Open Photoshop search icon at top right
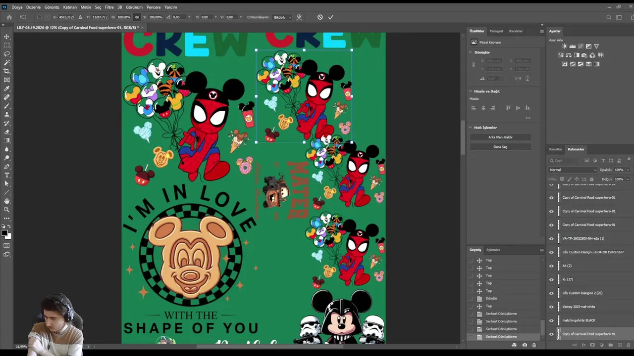Screen dimensions: 634x356 (x=609, y=17)
